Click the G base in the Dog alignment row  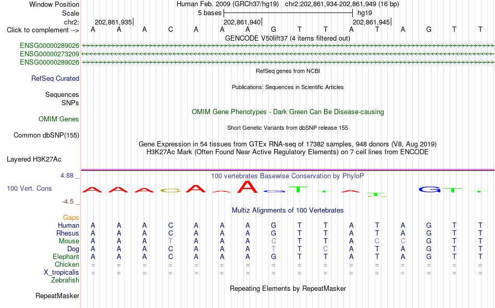429,249
